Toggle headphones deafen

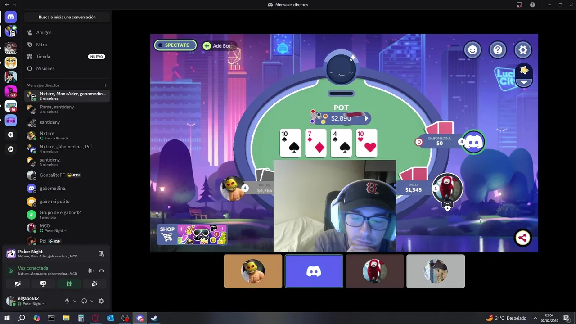[x=84, y=301]
